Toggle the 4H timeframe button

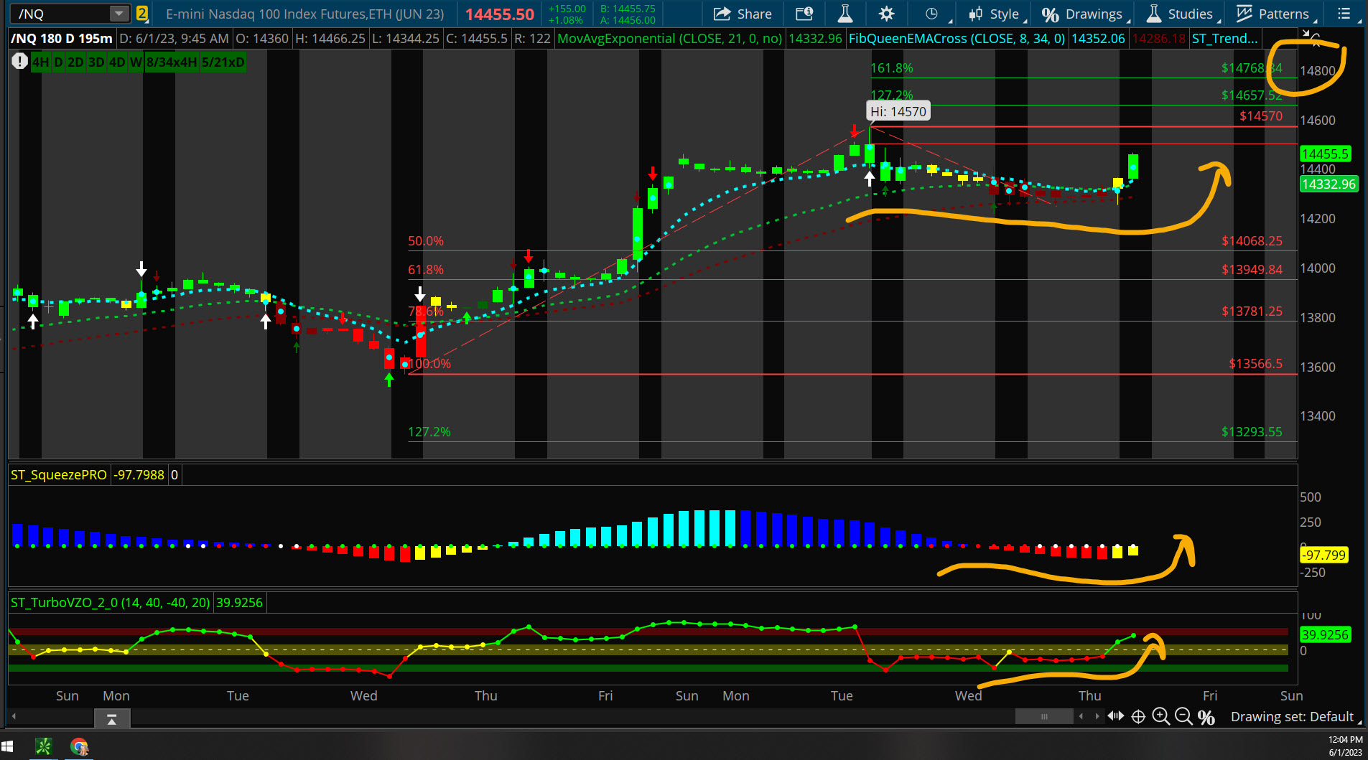click(x=41, y=62)
